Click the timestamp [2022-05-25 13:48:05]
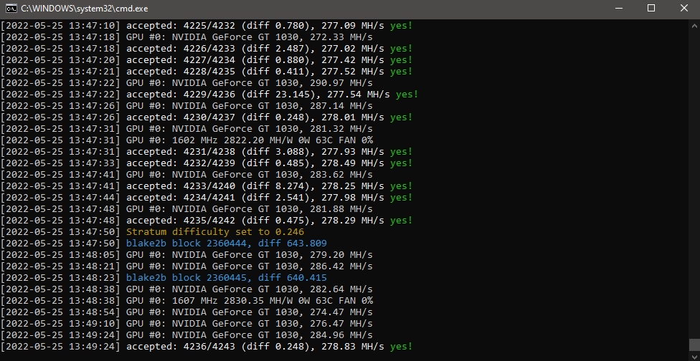This screenshot has width=700, height=361. point(60,255)
